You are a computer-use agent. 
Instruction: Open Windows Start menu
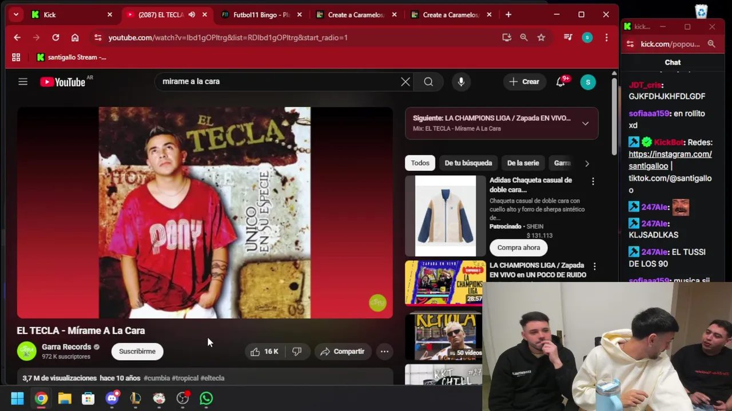click(17, 398)
